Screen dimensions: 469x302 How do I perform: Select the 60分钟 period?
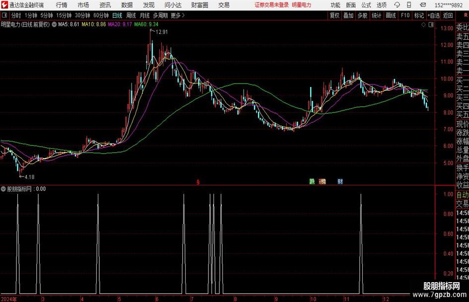click(x=101, y=15)
